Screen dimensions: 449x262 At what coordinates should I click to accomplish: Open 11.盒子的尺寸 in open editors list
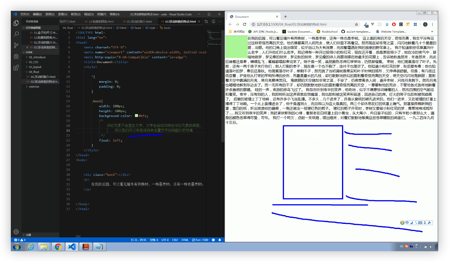tap(45, 33)
